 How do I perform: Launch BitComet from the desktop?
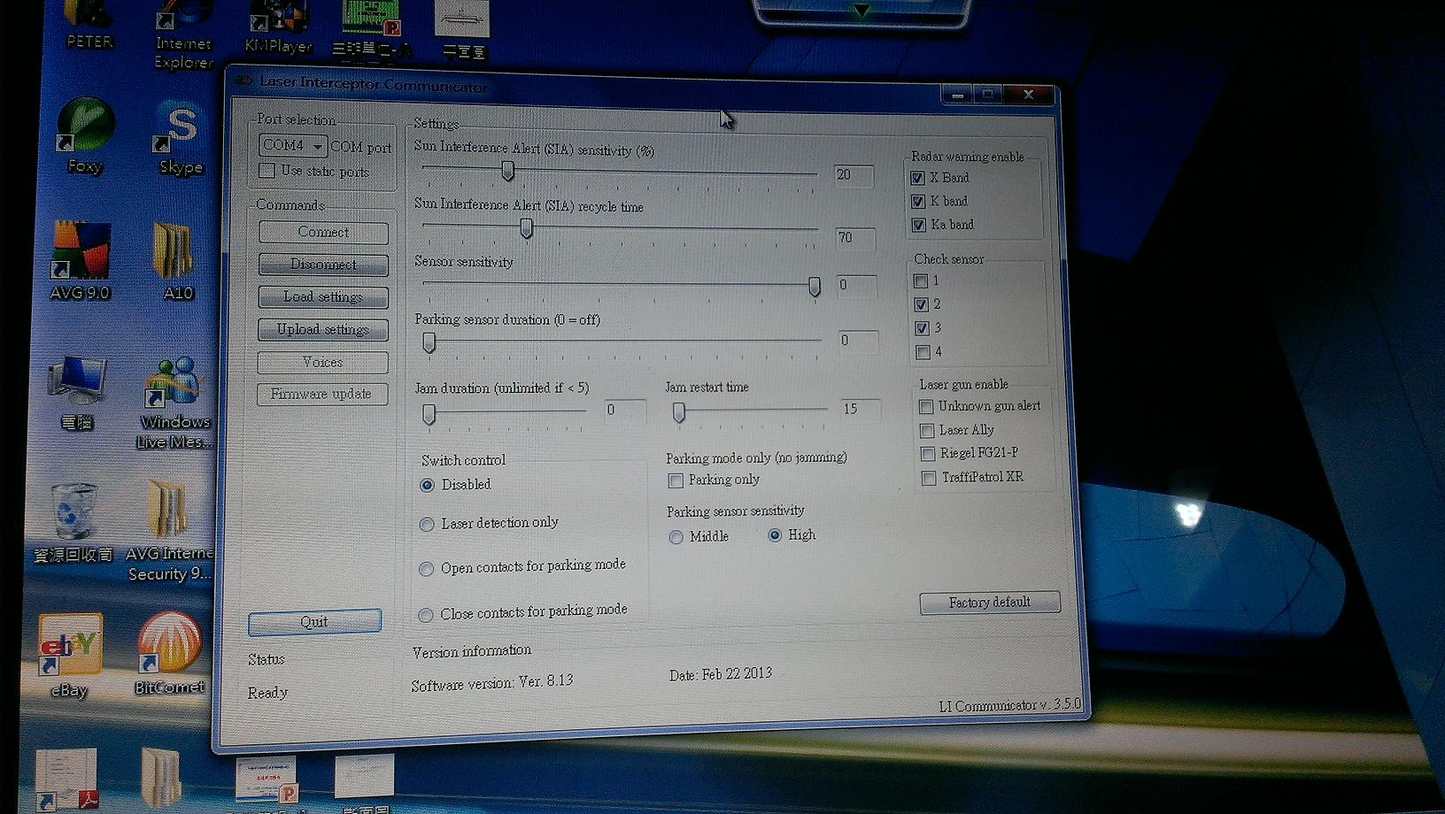(x=168, y=645)
